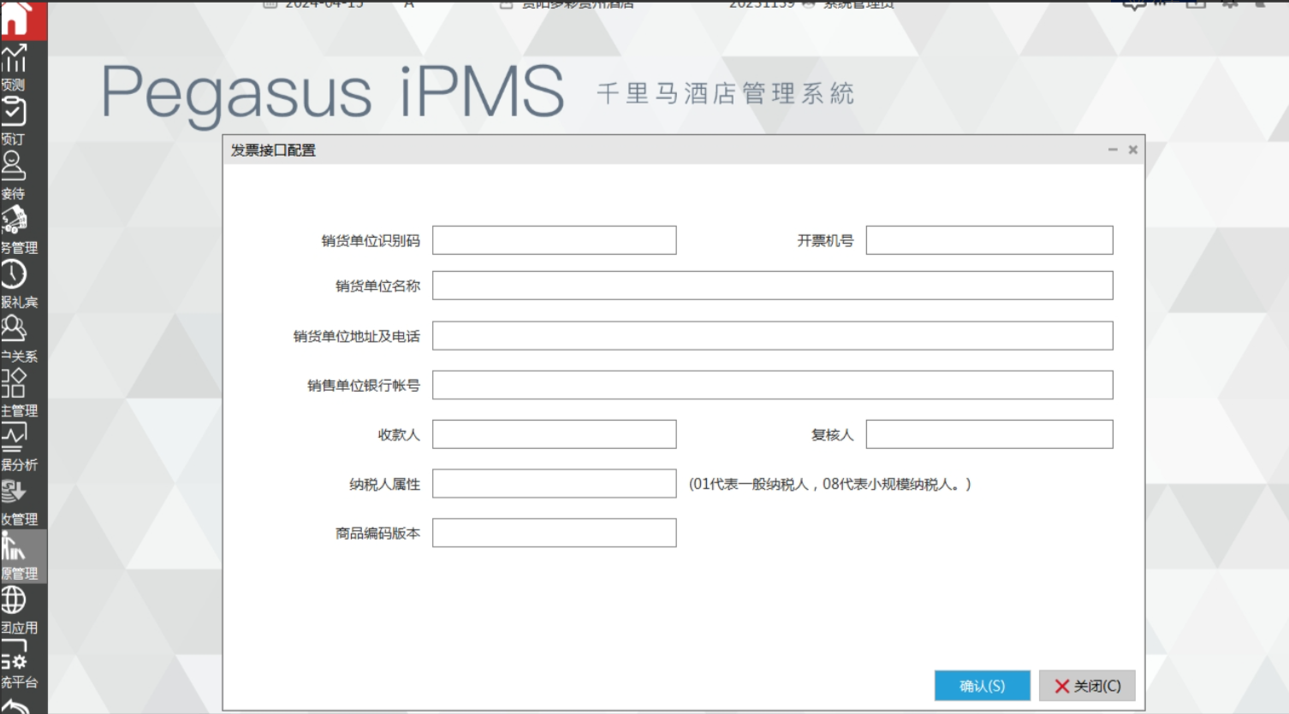This screenshot has width=1289, height=714.
Task: Click the 销货单位识别码 input field
Action: 554,240
